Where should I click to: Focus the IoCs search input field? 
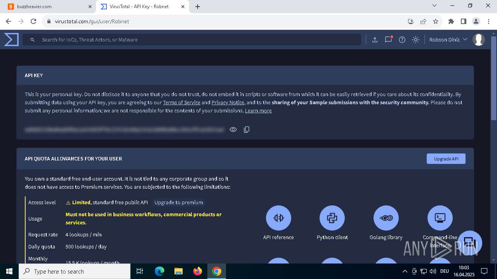coord(192,40)
